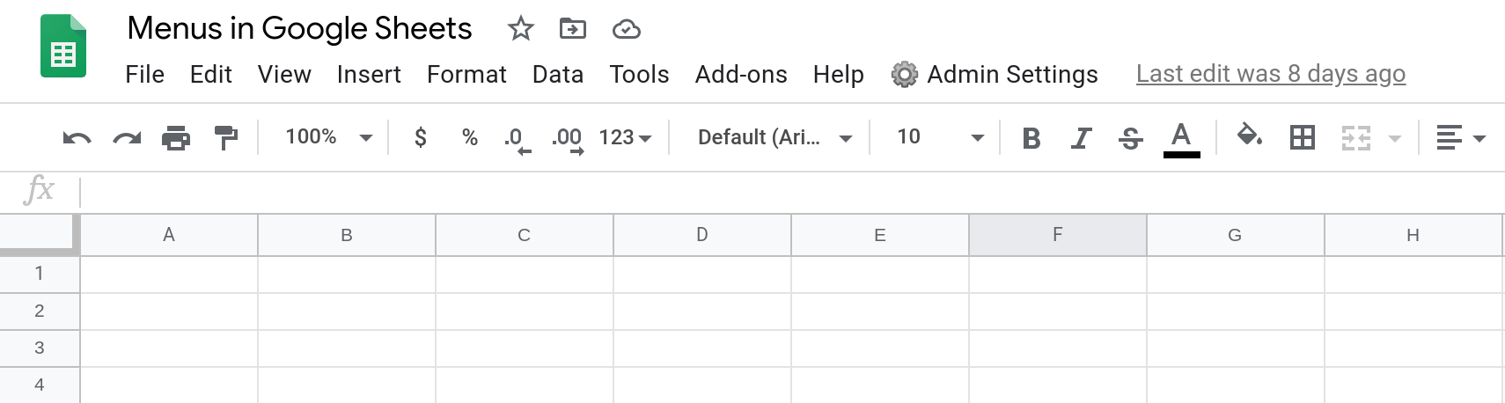Click cell C2

(x=525, y=311)
